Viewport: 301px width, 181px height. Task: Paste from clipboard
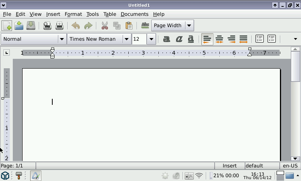click(x=129, y=26)
